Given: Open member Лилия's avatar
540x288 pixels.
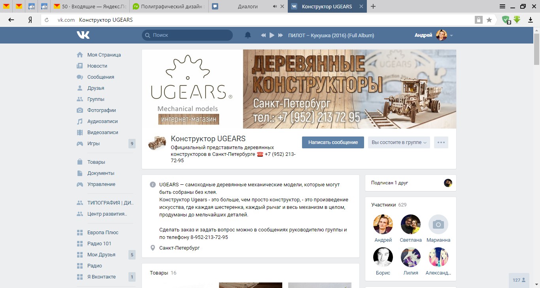Looking at the screenshot, I should coord(411,257).
